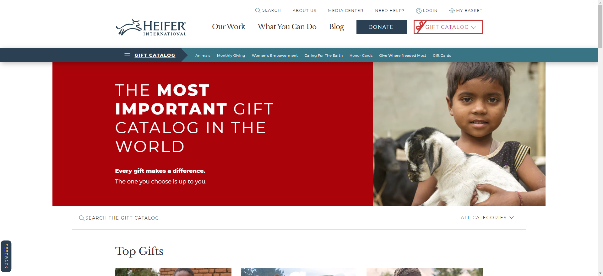Open the Our Work menu
The height and width of the screenshot is (276, 603).
pos(229,27)
